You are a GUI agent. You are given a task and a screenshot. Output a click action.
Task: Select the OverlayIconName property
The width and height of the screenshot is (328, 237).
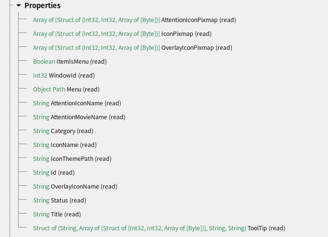tap(75, 187)
